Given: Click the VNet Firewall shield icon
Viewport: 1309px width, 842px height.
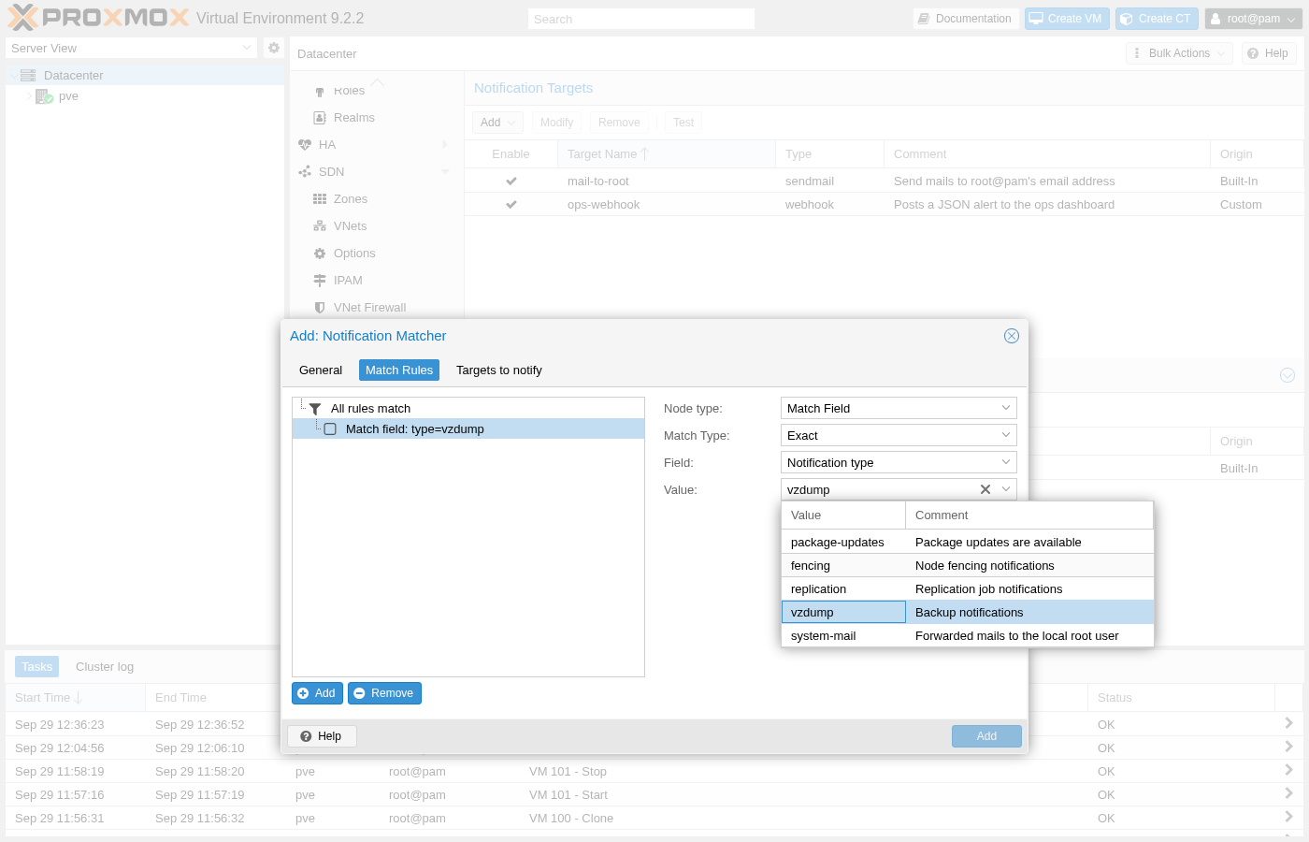Looking at the screenshot, I should pyautogui.click(x=320, y=308).
